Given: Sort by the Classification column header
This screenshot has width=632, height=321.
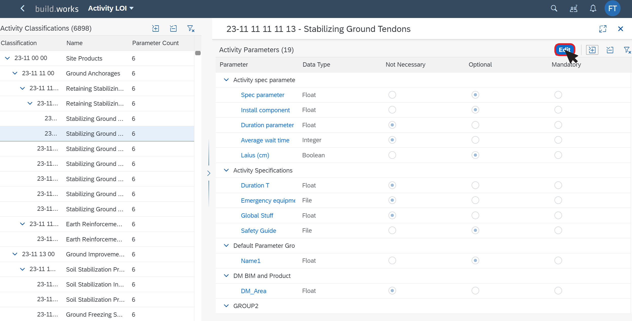Looking at the screenshot, I should tap(19, 43).
